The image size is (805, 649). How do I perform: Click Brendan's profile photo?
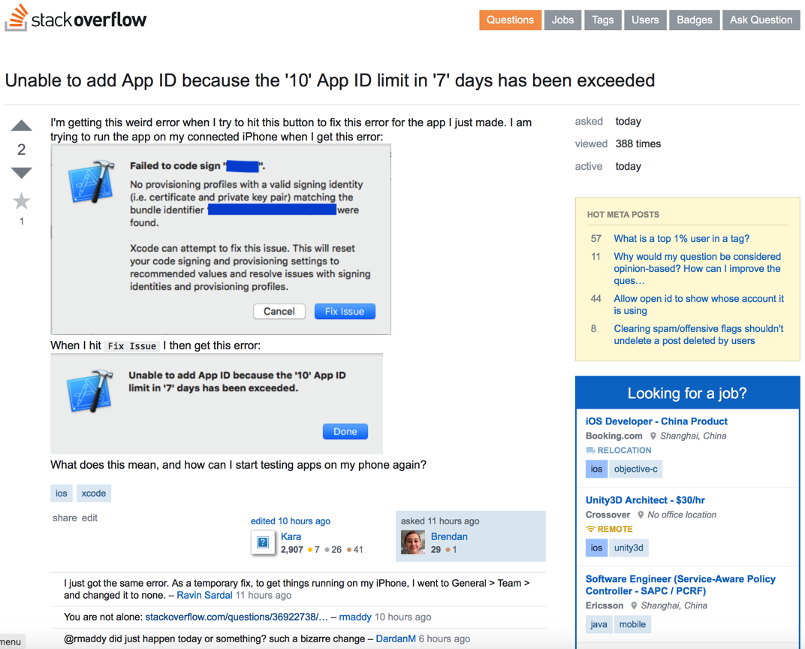(x=413, y=542)
